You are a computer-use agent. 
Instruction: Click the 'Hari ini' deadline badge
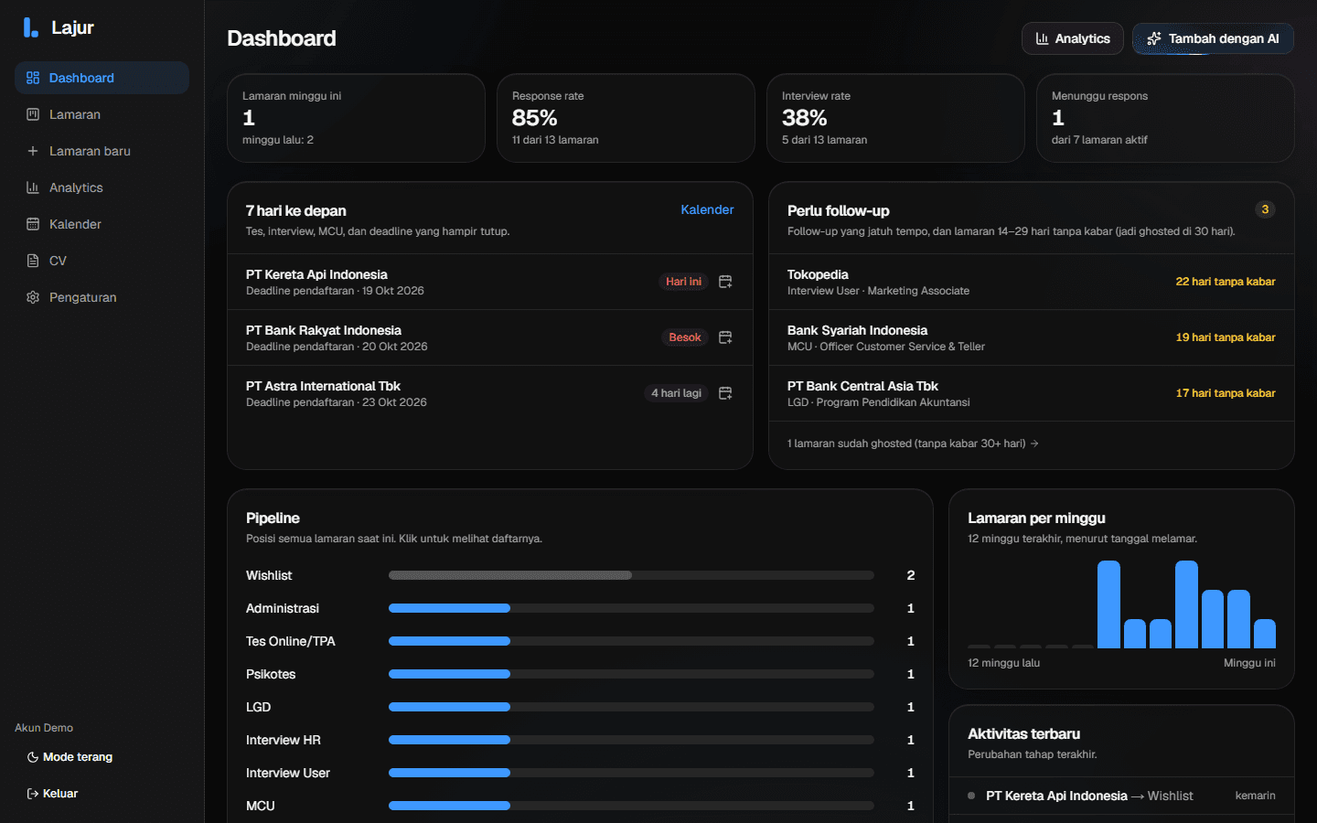click(683, 282)
